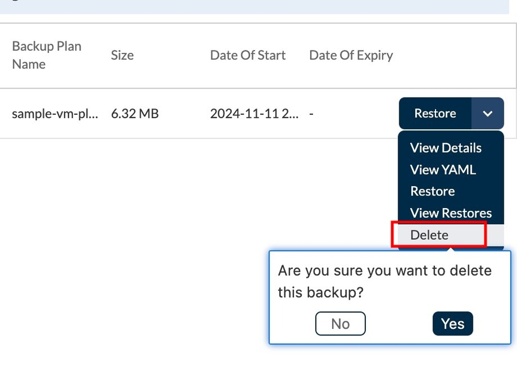Screen dimensions: 517x388
Task: Click the Date Of Start column header
Action: click(248, 55)
